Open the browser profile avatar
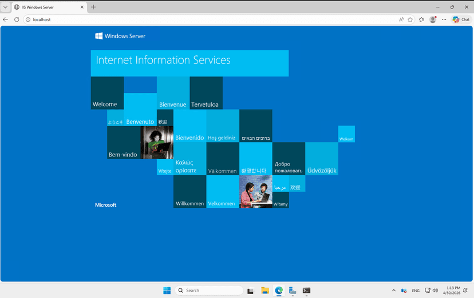 [433, 19]
